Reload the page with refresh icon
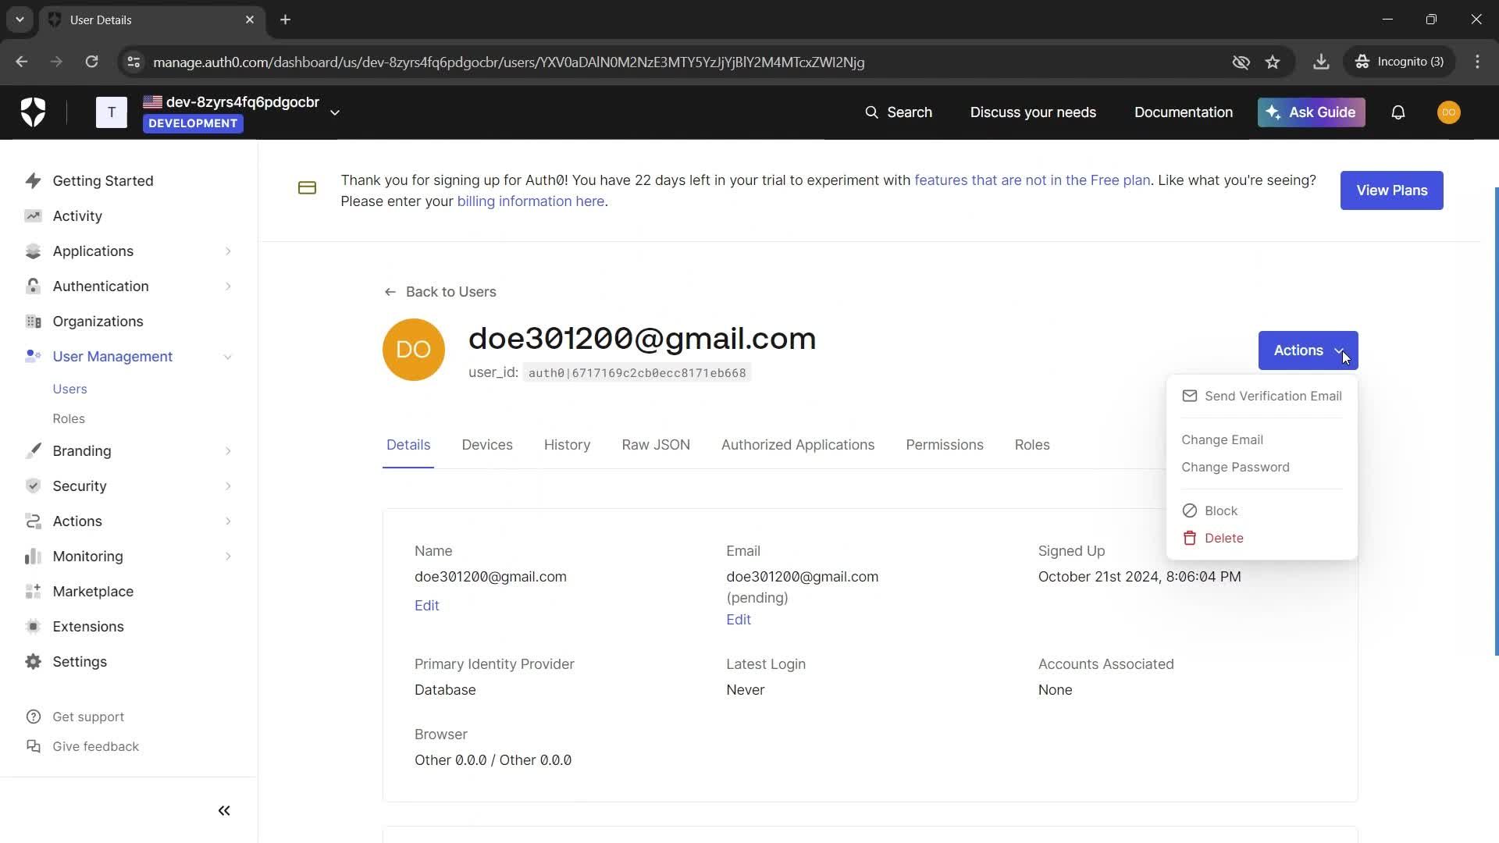This screenshot has width=1499, height=843. [91, 62]
